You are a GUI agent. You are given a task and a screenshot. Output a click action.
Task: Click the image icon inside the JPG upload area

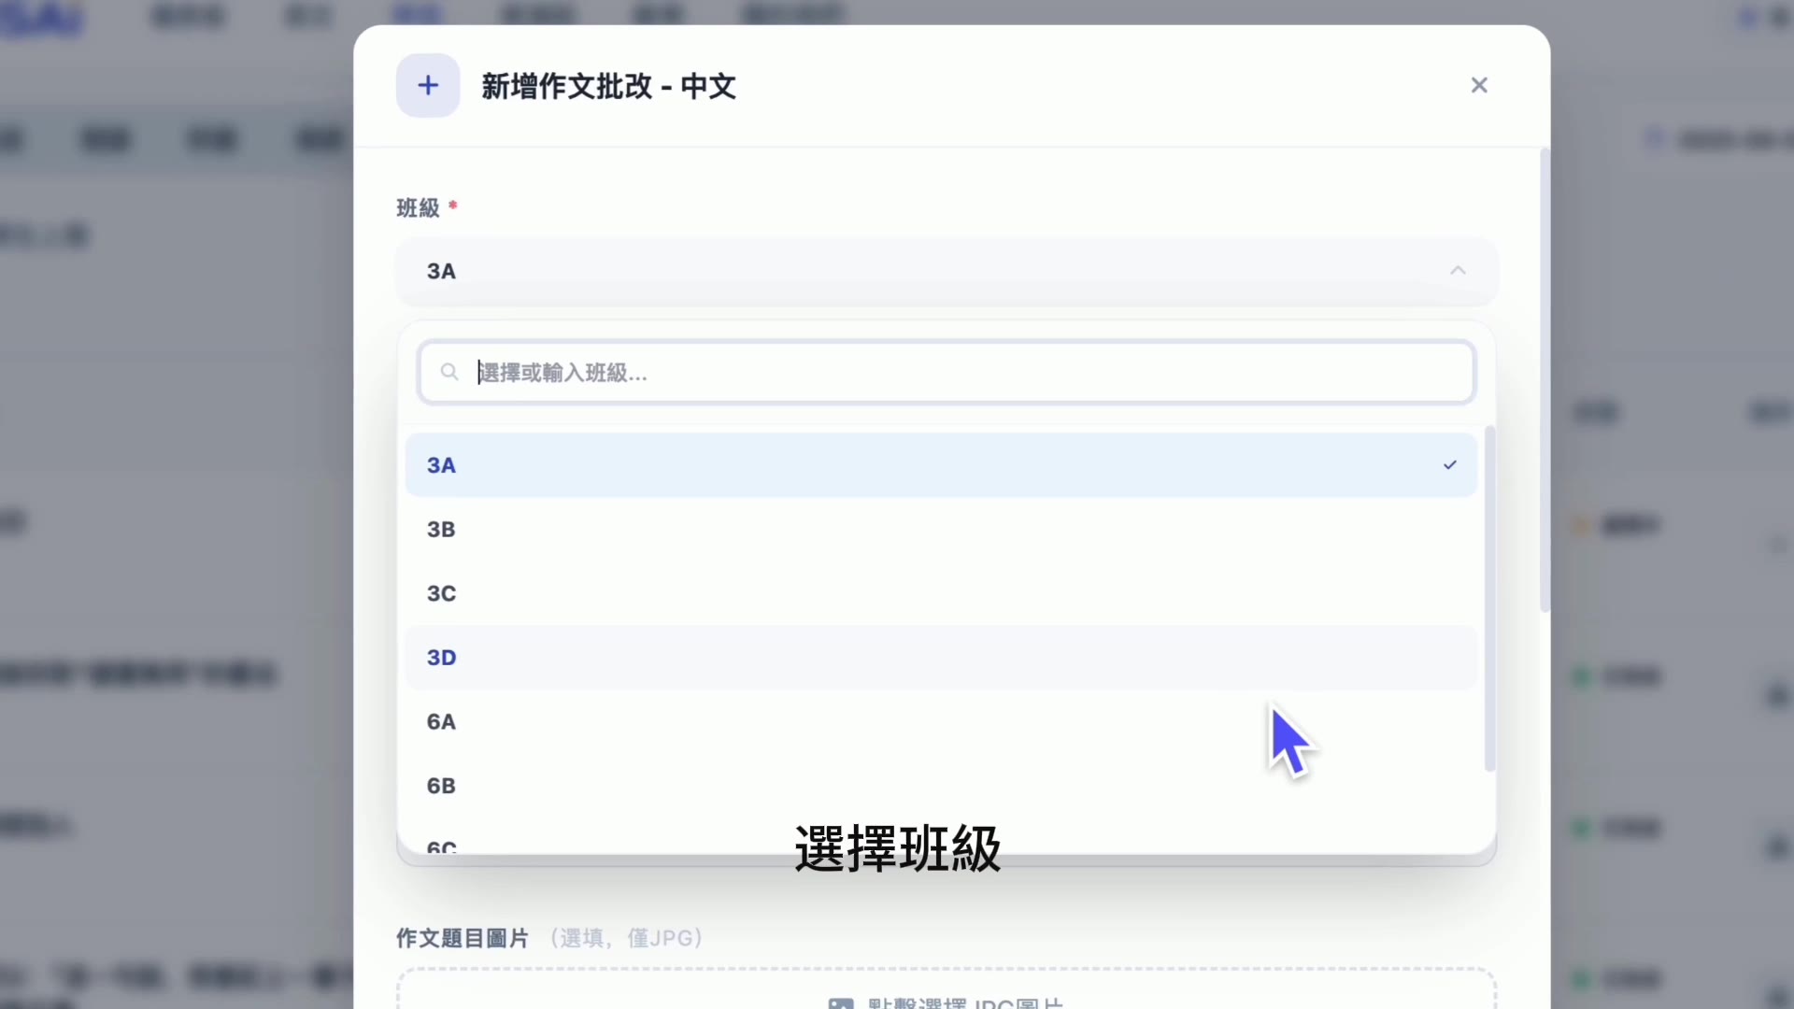(x=840, y=1002)
